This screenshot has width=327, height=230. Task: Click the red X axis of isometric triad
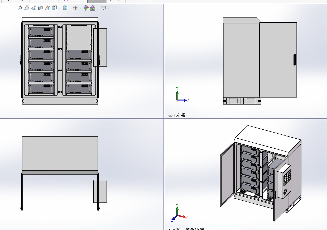point(182,217)
